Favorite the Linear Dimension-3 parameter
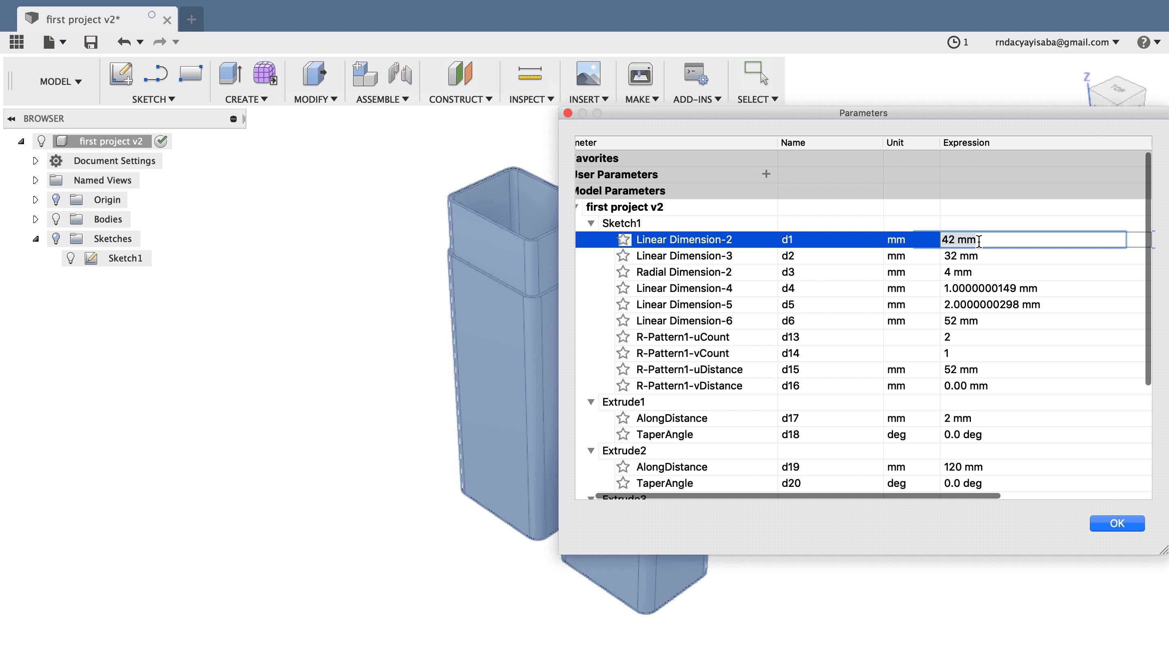Image resolution: width=1169 pixels, height=657 pixels. (623, 256)
